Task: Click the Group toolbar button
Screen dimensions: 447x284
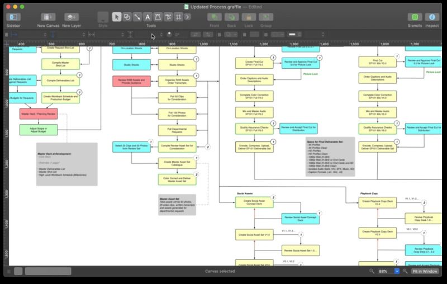Action: coord(266,17)
